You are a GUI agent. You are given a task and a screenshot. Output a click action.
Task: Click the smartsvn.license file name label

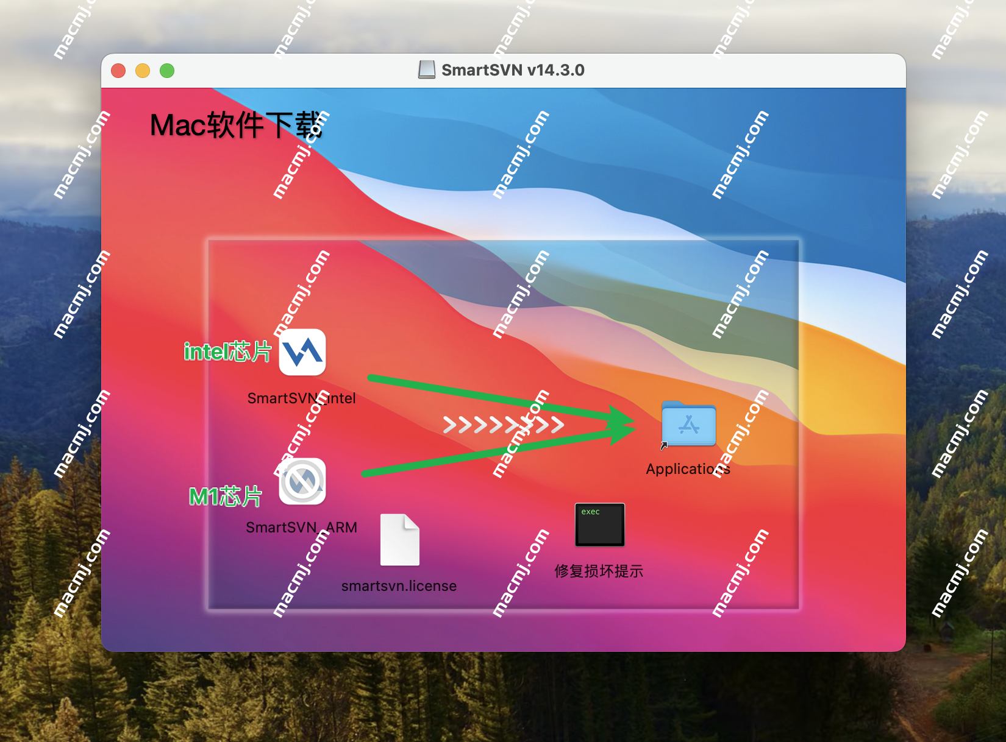click(399, 586)
